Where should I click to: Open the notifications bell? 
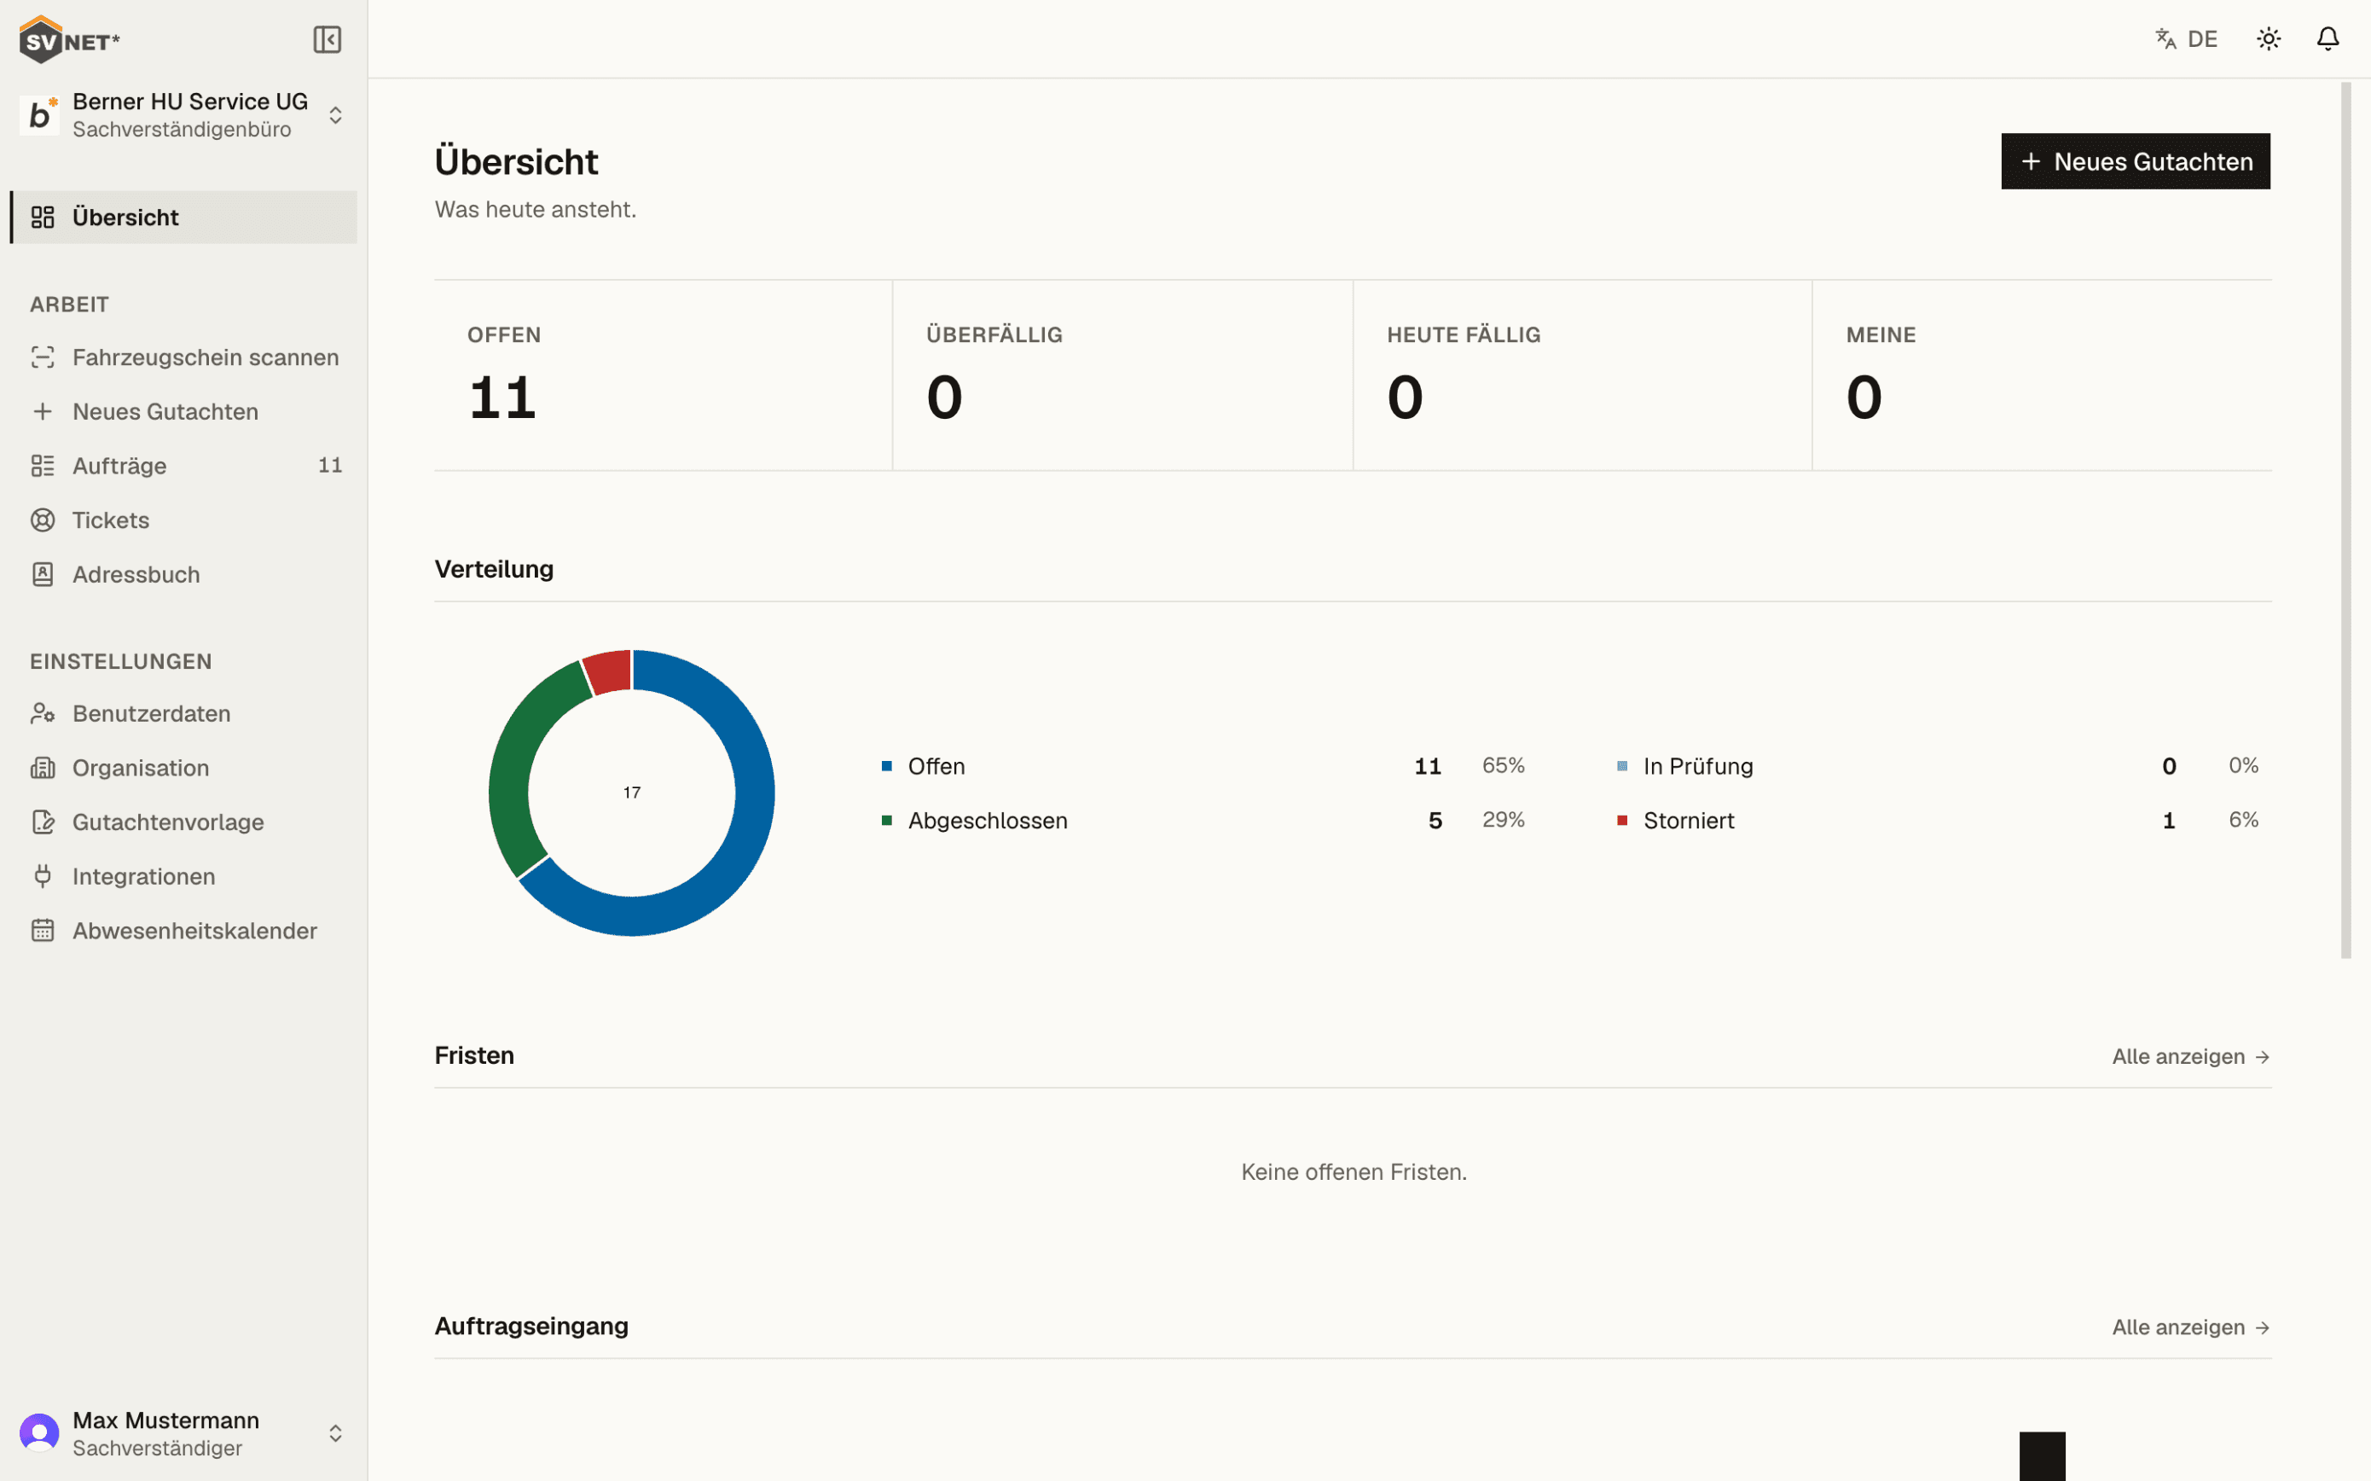(2328, 38)
